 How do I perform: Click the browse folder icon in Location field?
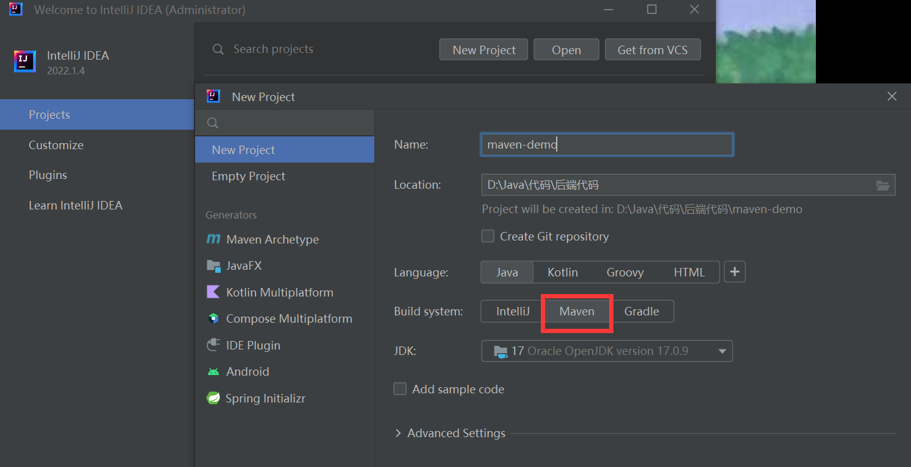click(883, 185)
